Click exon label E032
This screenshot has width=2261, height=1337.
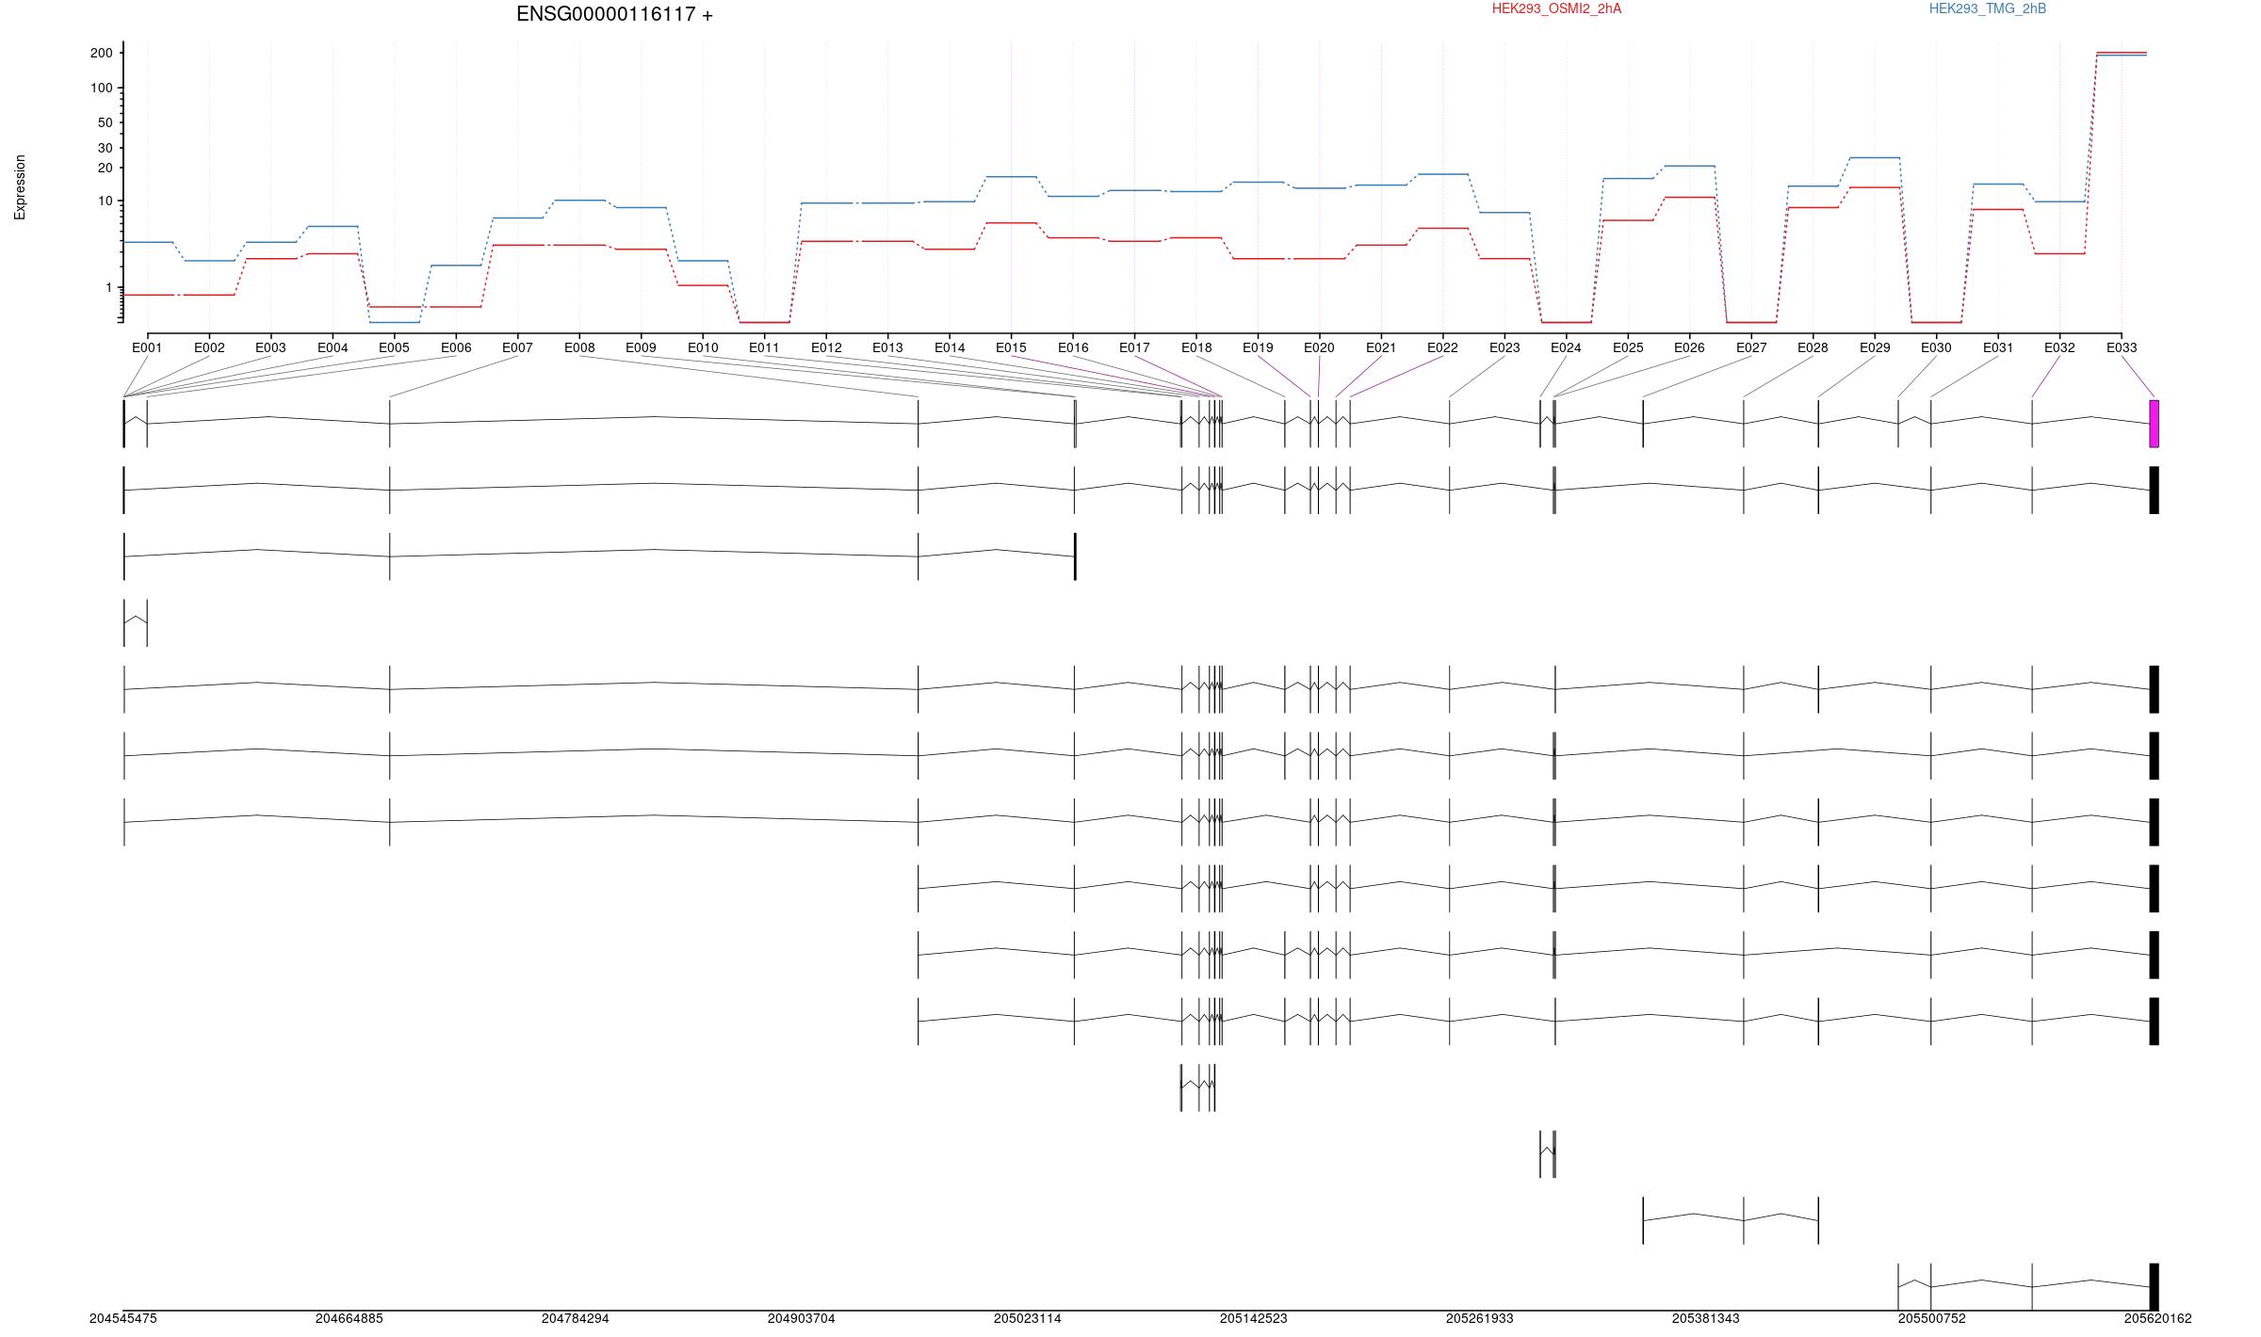pyautogui.click(x=2059, y=347)
